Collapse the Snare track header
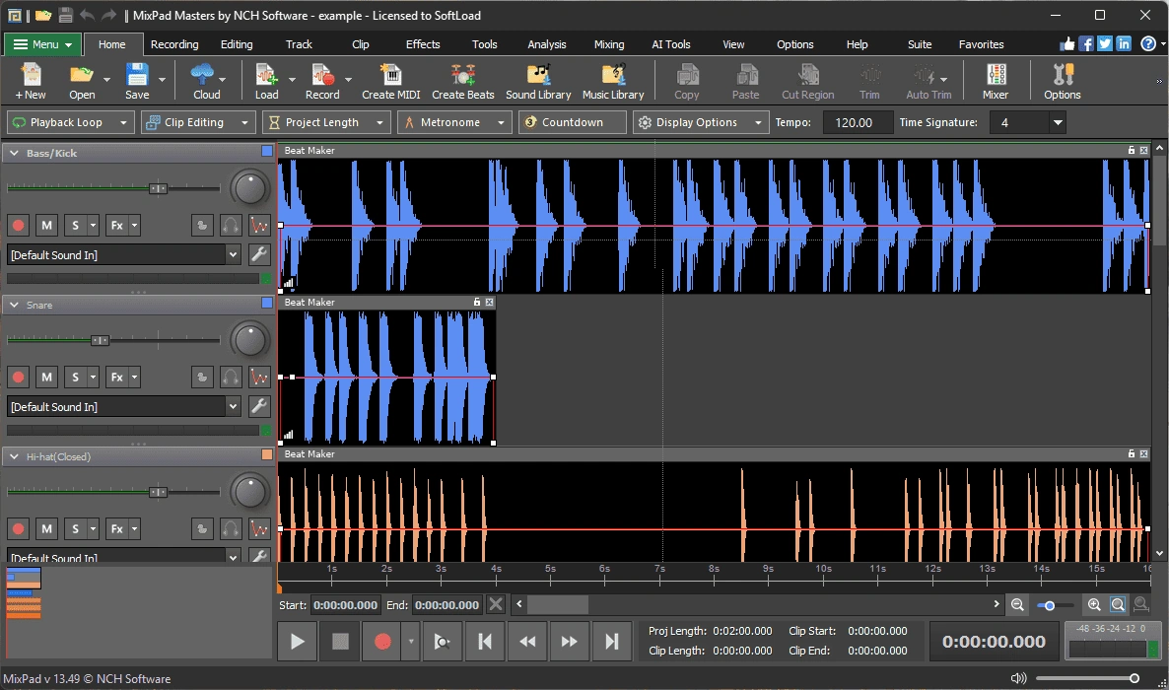Screen dimensions: 1169x690 point(14,306)
